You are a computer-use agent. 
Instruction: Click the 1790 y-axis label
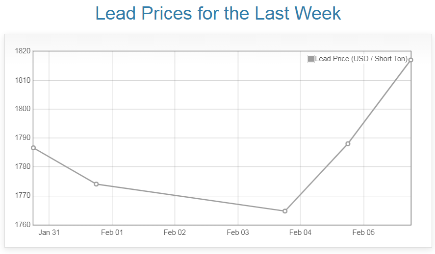click(x=23, y=138)
